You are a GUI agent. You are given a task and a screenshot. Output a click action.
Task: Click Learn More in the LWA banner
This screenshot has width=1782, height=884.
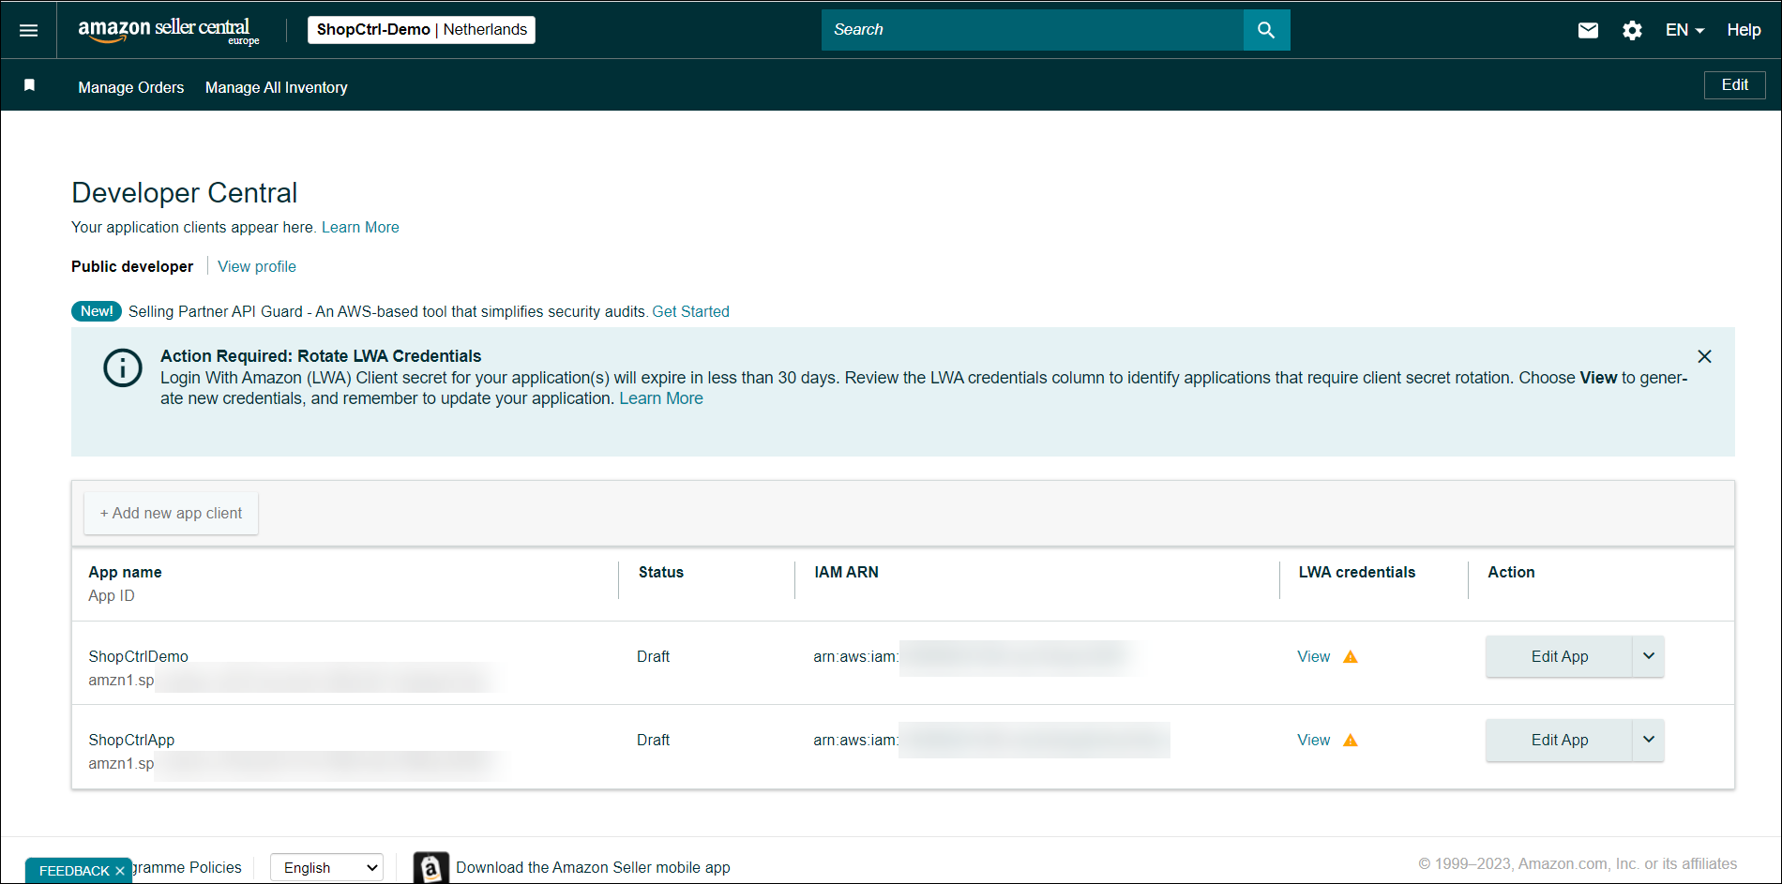[661, 398]
